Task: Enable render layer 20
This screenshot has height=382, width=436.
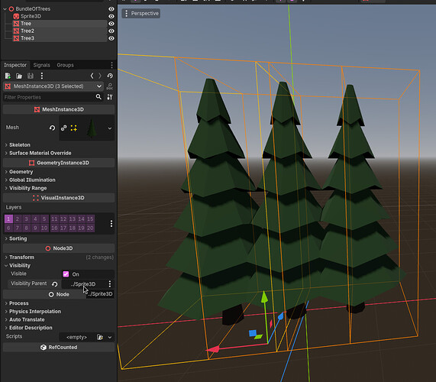Action: (90, 228)
